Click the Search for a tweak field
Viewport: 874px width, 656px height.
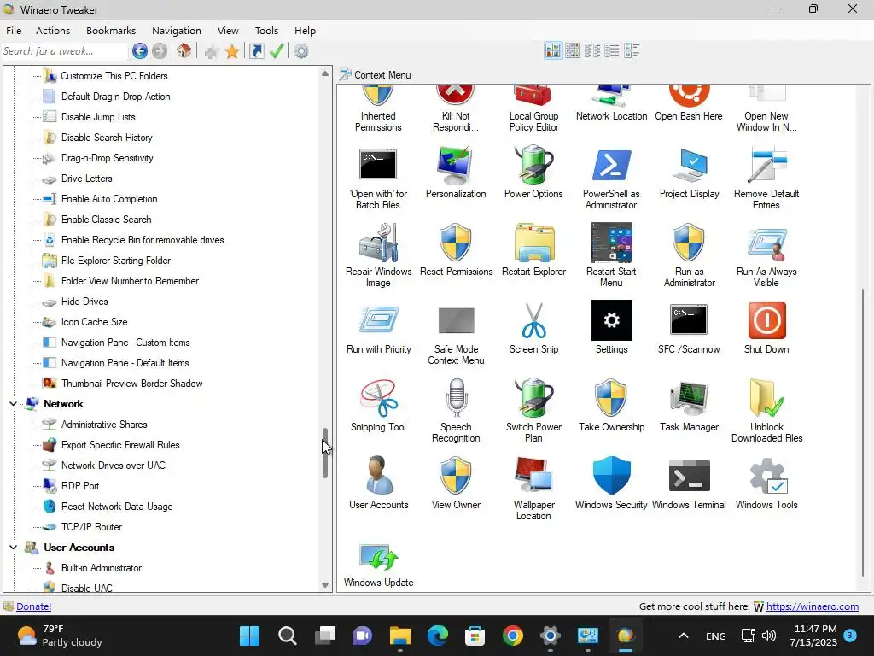click(64, 51)
